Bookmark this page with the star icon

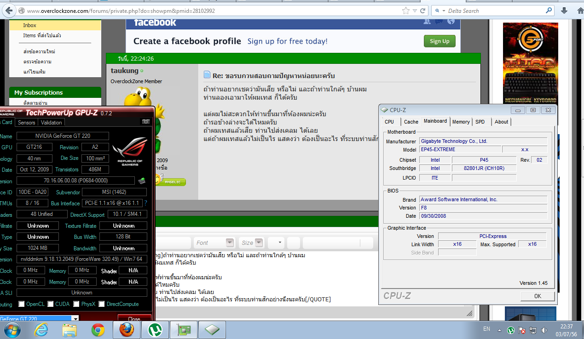click(x=405, y=11)
